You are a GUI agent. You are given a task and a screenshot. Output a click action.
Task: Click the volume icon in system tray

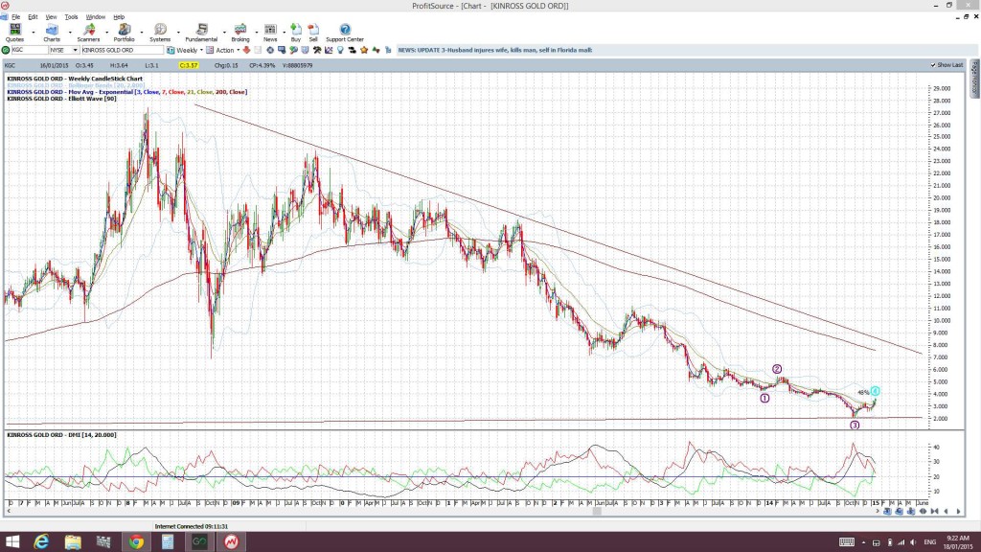tap(913, 542)
